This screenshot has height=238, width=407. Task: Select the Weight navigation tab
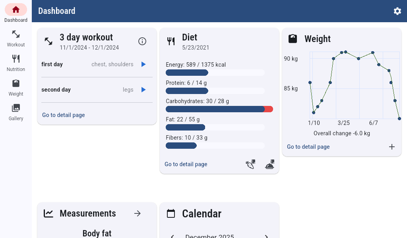point(16,87)
